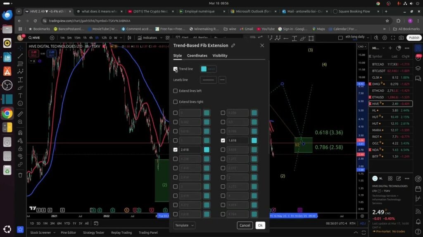This screenshot has width=423, height=237.
Task: Click the Cancel button
Action: [x=245, y=225]
